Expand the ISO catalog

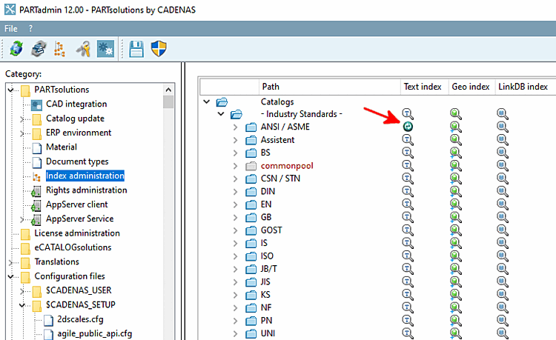pyautogui.click(x=235, y=256)
